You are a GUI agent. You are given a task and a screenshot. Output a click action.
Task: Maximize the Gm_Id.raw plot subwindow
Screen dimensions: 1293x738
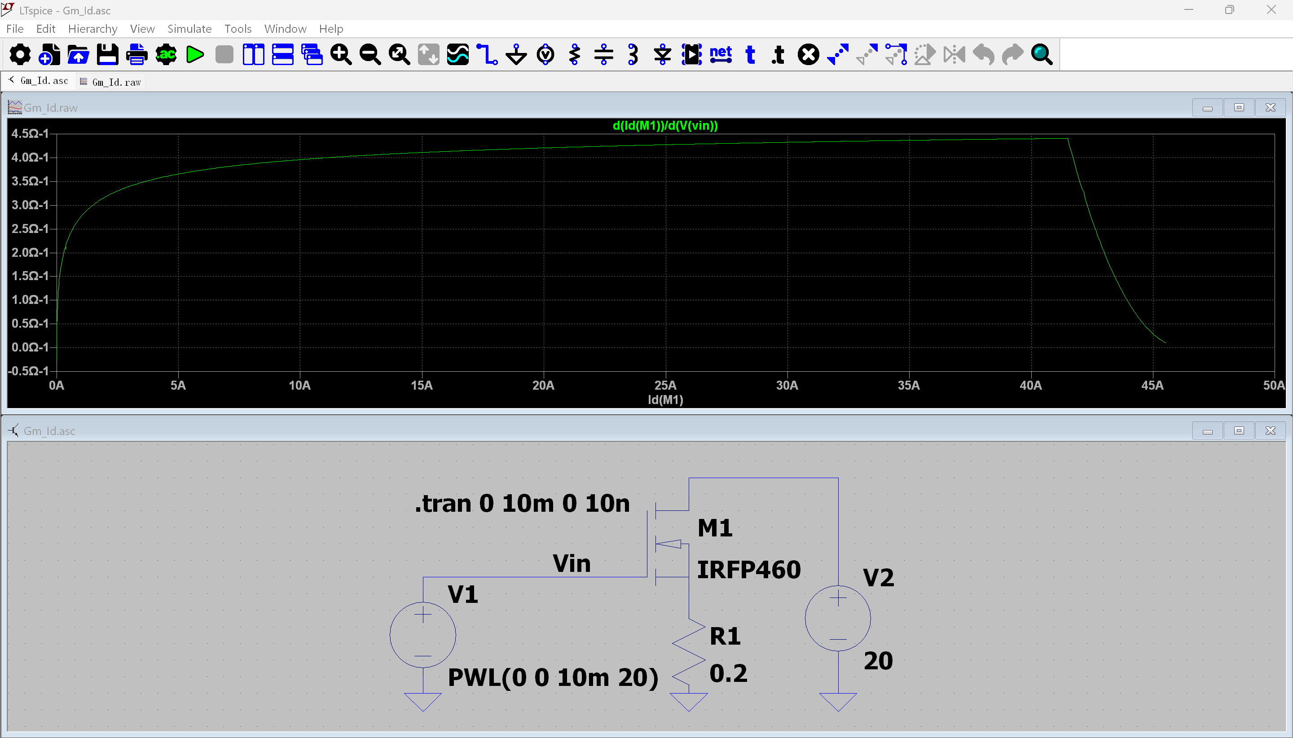click(1239, 107)
